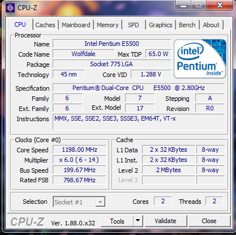Click the Code Name value 'Wolfdale'

pyautogui.click(x=83, y=54)
